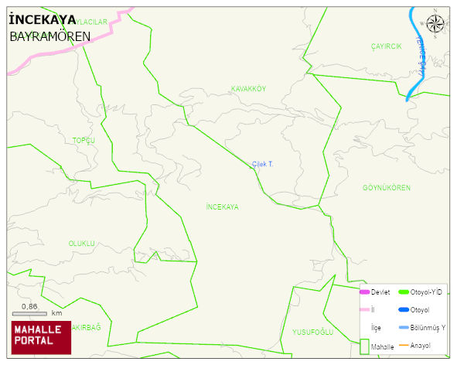Image resolution: width=457 pixels, height=365 pixels.
Task: Click the 0.86 km scale bar
Action: (x=29, y=314)
